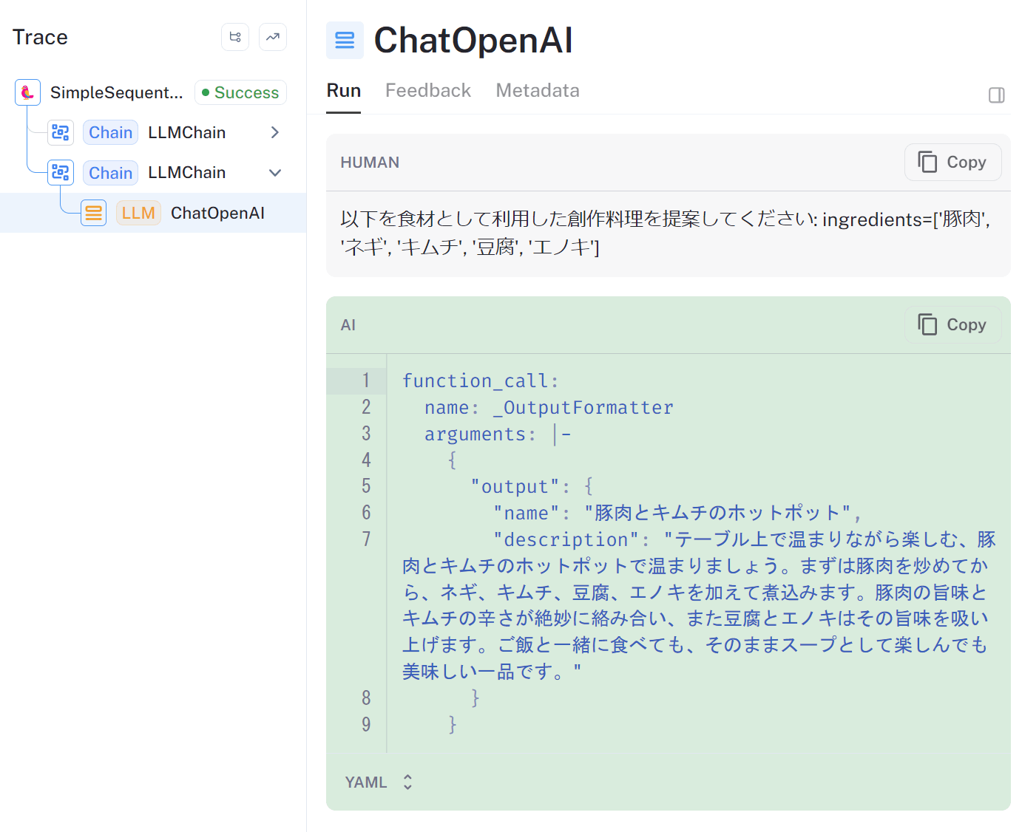
Task: Copy the HUMAN message
Action: click(x=952, y=162)
